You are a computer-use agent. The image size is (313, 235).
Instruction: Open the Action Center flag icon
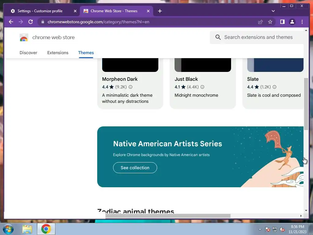click(x=267, y=229)
